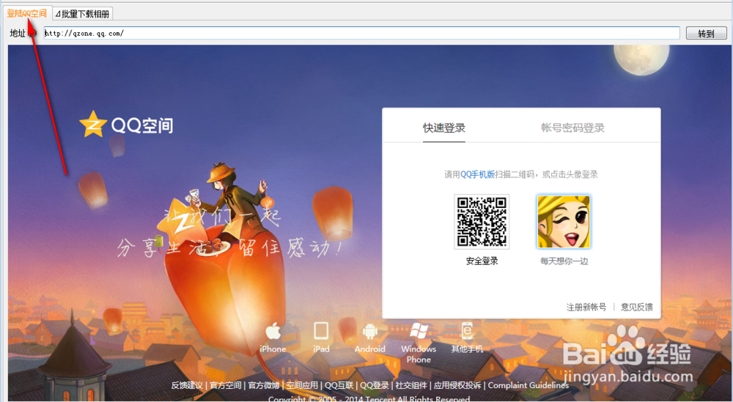Click the Windows Phone icon

419,331
